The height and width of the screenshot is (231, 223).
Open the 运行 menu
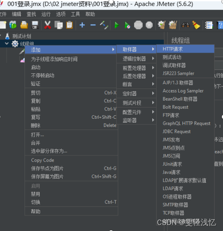click(46, 14)
